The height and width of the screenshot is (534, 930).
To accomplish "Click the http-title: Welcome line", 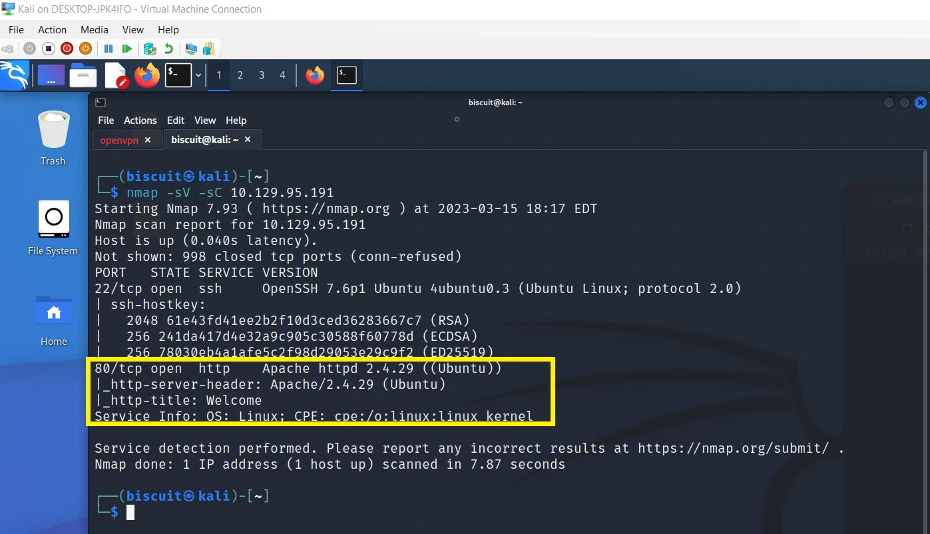I will 178,401.
